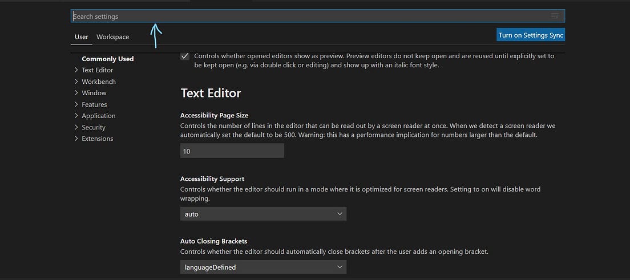Click the Accessibility Page Size setting title

(x=214, y=116)
